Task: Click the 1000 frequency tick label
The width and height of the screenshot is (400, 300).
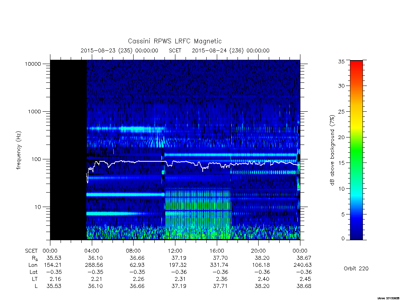Action: tap(34, 112)
